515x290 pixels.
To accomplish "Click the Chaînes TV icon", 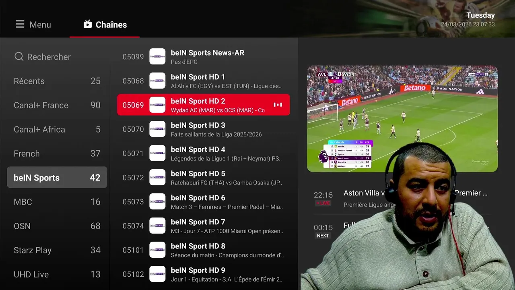I will coord(88,24).
